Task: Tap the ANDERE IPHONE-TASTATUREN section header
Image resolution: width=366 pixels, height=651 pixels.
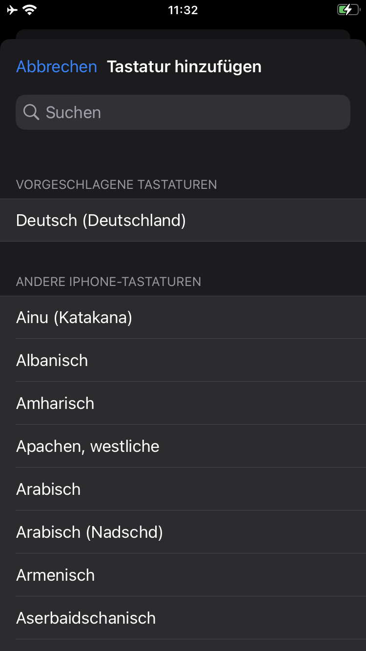Action: click(x=108, y=282)
